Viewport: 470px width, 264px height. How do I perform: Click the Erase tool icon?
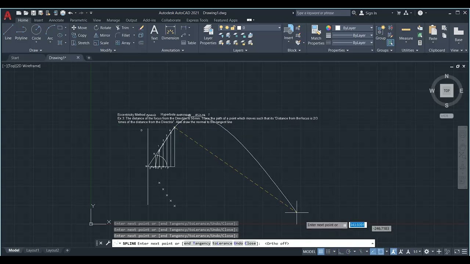pos(141,28)
